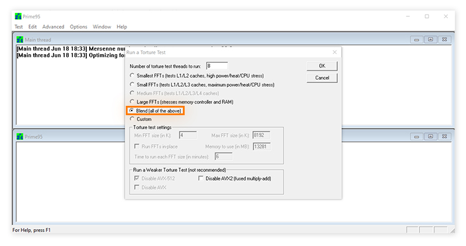Click the Memory to use field
Screen dimensions: 466x246
click(262, 147)
